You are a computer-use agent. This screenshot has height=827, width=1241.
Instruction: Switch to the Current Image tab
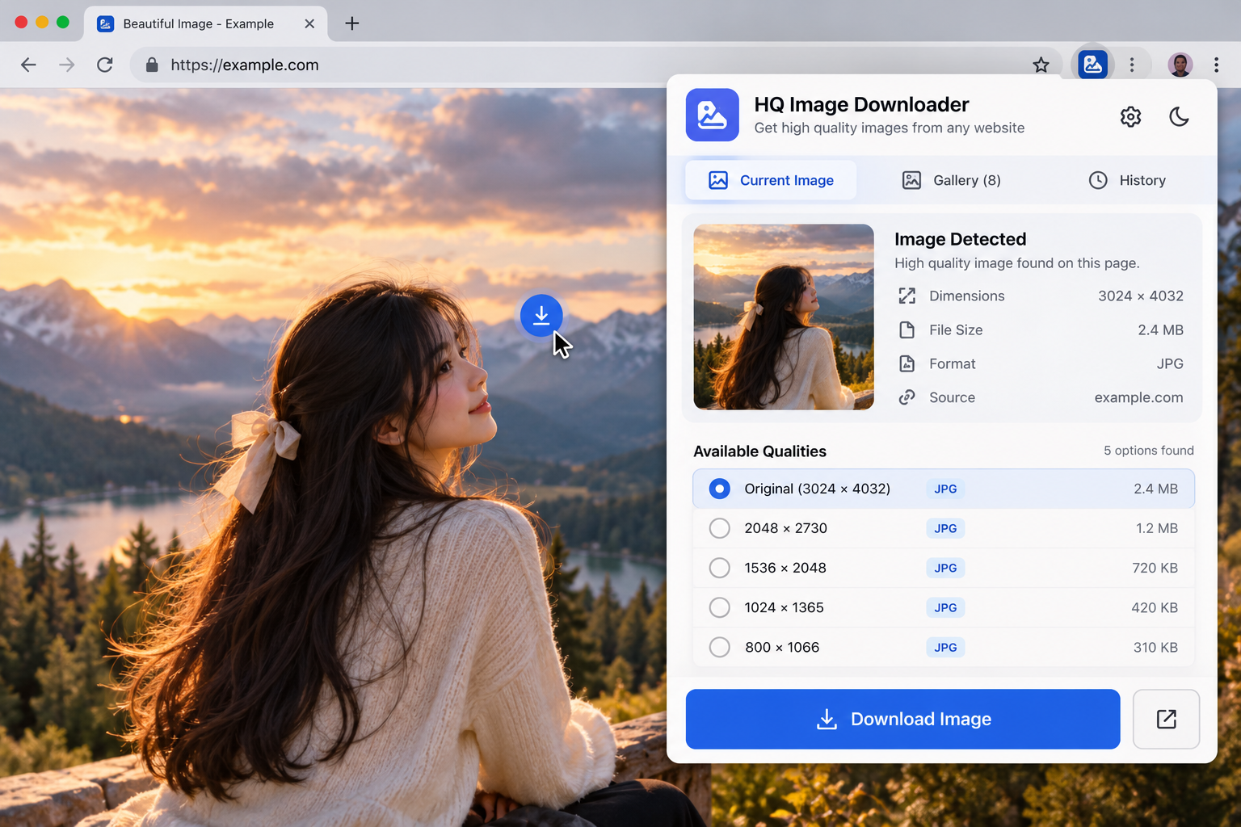click(771, 180)
